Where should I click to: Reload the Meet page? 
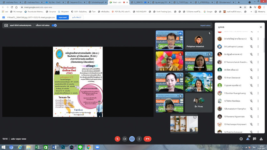point(12,7)
